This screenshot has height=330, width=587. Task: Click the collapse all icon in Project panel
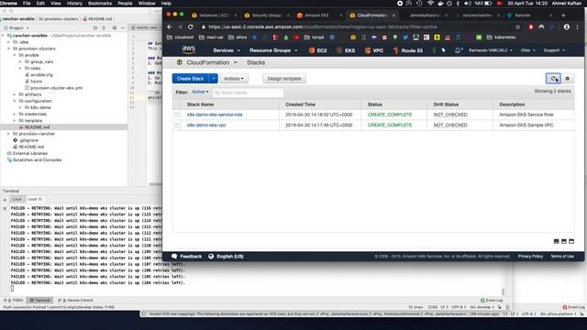click(104, 27)
